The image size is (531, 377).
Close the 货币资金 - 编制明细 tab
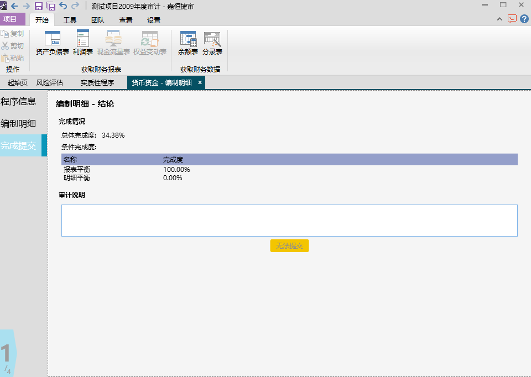pyautogui.click(x=200, y=82)
